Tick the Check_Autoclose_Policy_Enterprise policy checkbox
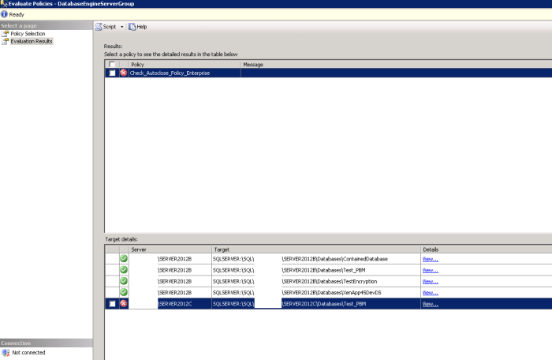 point(112,73)
